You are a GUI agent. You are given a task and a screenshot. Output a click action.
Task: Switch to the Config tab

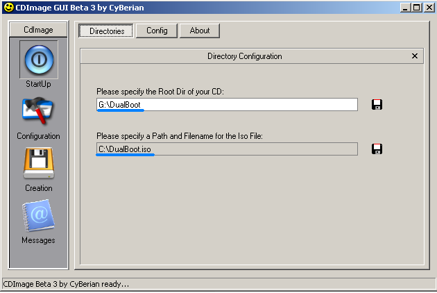coord(157,31)
